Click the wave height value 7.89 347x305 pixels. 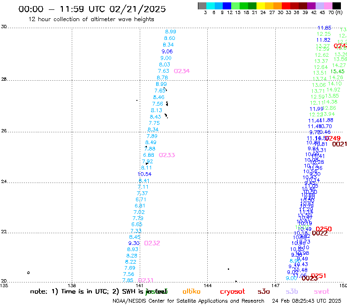coord(152,136)
